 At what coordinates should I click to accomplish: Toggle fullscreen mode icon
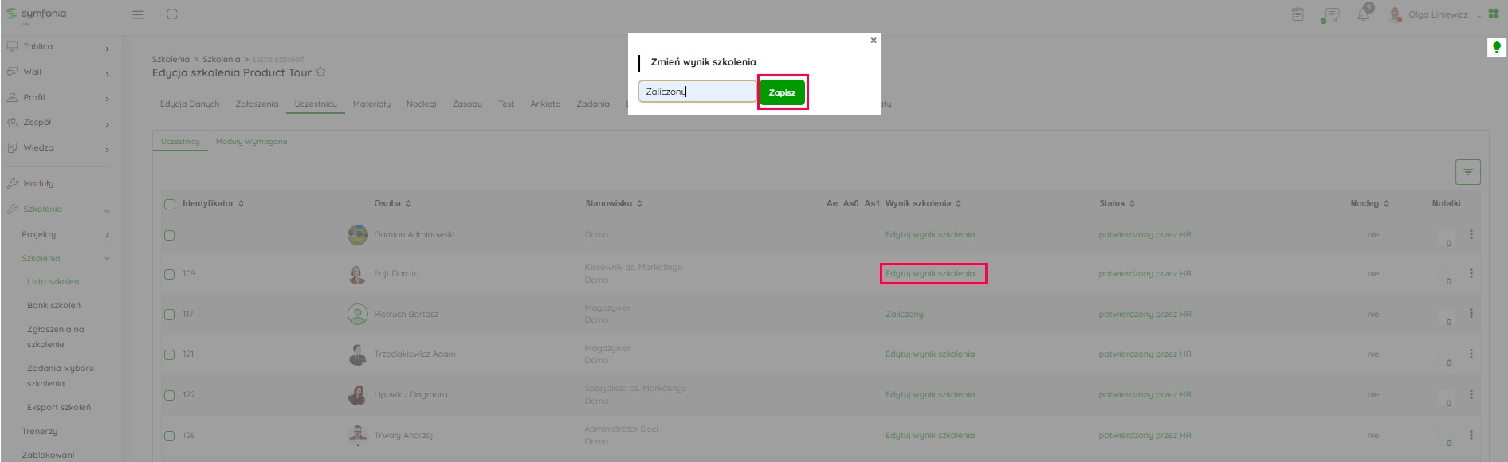(x=172, y=14)
